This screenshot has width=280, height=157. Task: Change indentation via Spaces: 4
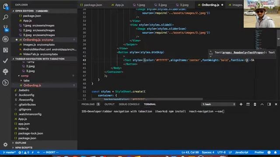208,152
